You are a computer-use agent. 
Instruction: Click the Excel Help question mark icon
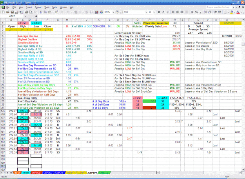pyautogui.click(x=117, y=12)
